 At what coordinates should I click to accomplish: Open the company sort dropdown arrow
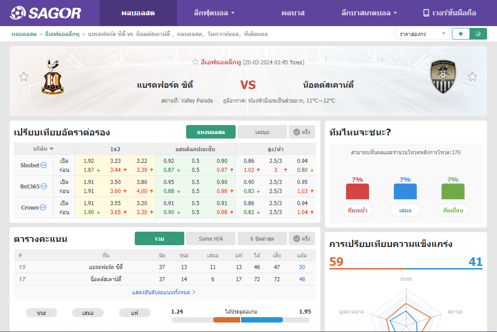pyautogui.click(x=51, y=149)
